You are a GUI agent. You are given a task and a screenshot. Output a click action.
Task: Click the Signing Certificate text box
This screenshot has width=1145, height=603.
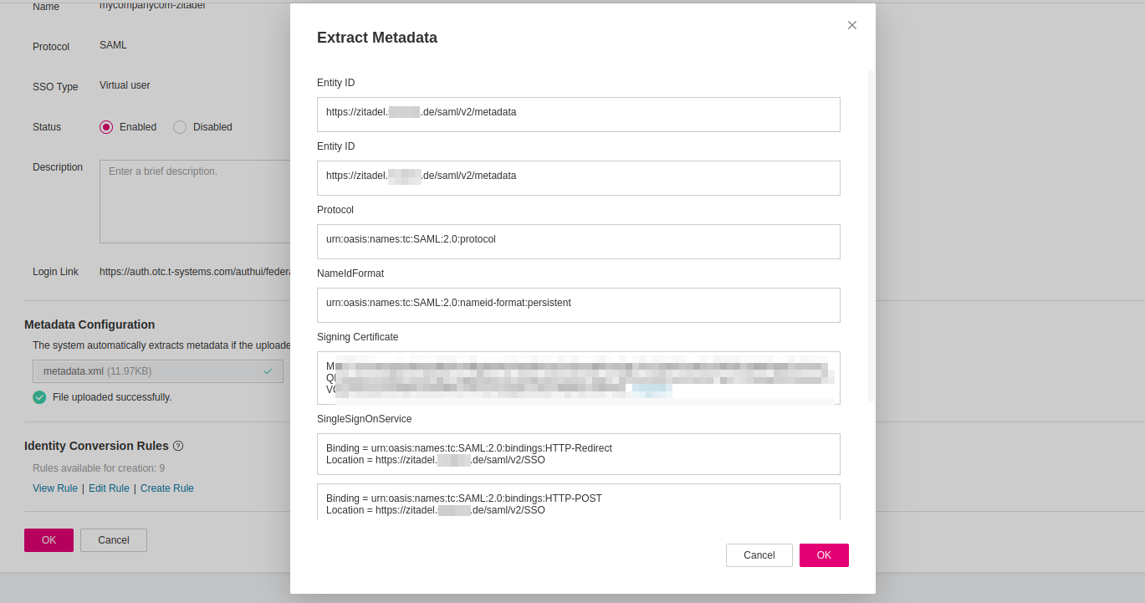click(578, 378)
